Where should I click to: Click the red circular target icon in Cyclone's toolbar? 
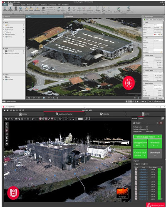pos(40,119)
